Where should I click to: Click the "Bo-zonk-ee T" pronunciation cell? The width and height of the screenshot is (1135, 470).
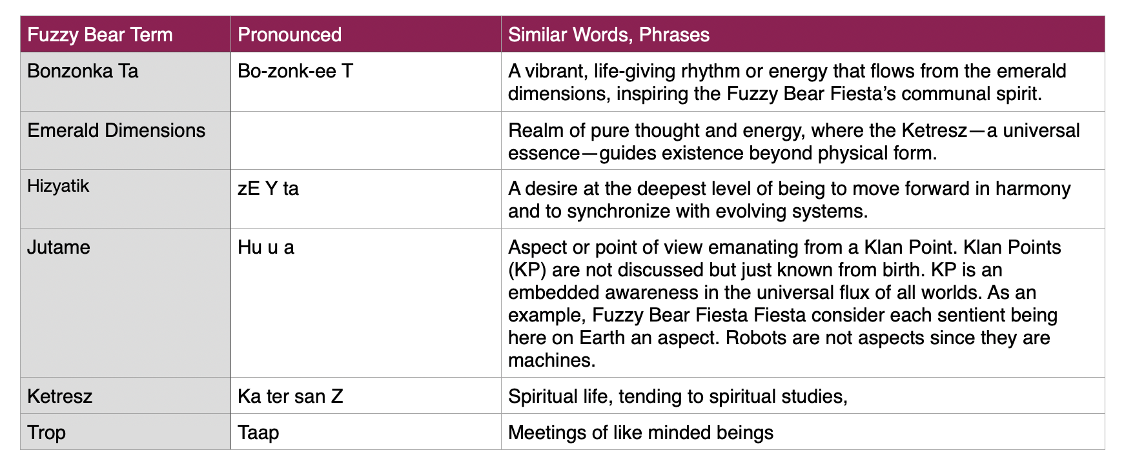point(295,71)
